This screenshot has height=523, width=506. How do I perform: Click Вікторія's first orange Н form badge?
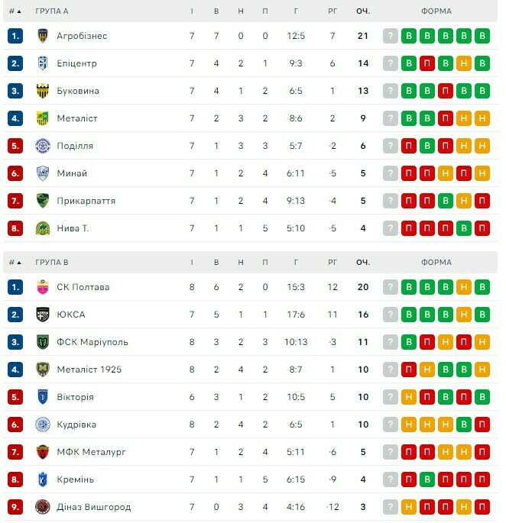click(x=409, y=397)
